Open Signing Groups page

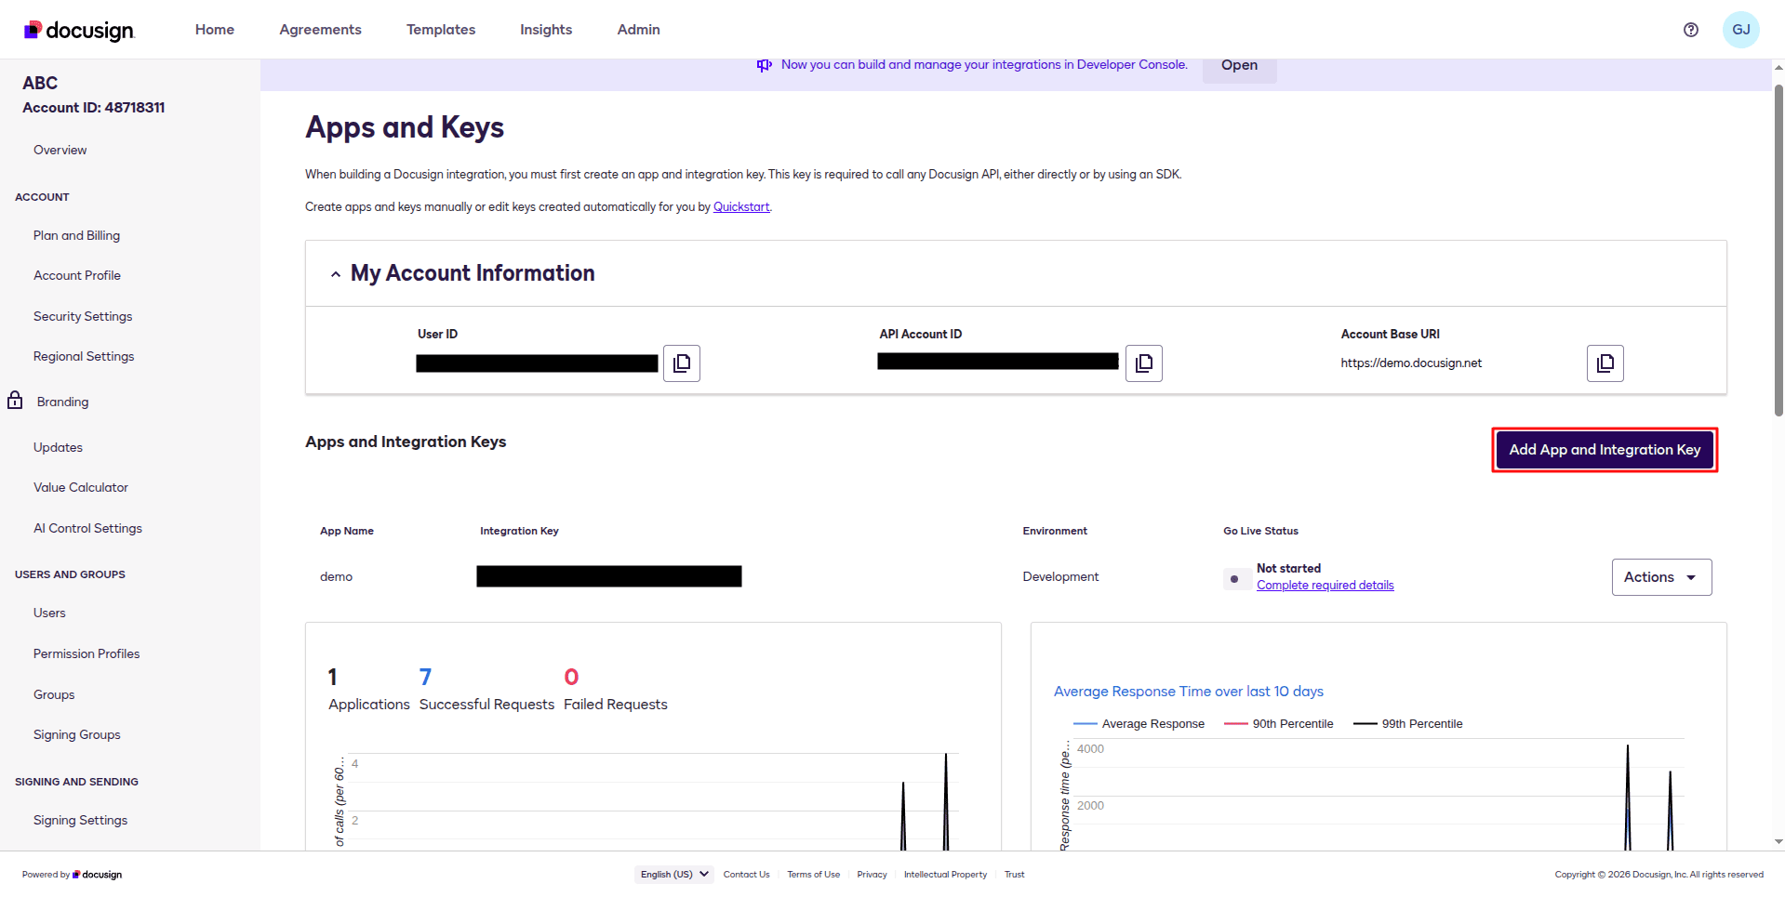(x=77, y=735)
